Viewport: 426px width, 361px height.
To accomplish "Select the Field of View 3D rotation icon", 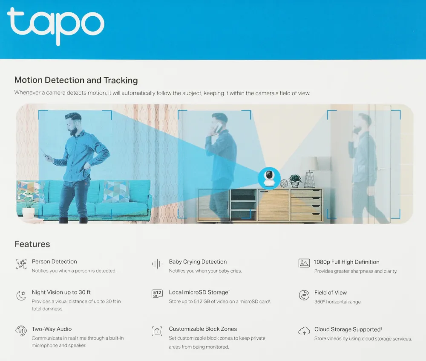I will [304, 295].
